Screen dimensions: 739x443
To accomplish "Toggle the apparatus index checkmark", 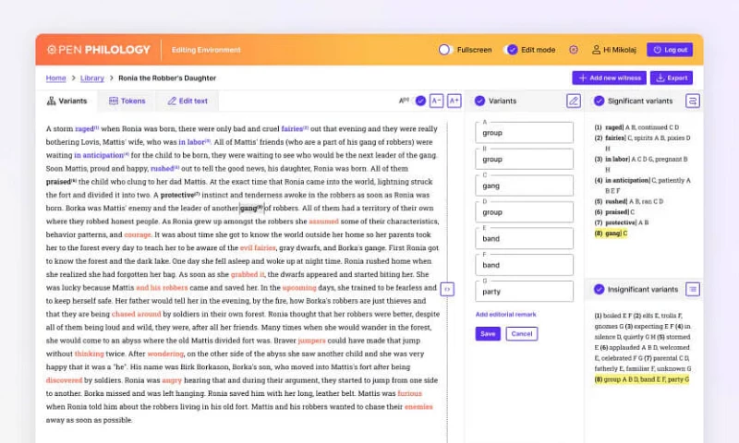I will tap(420, 101).
